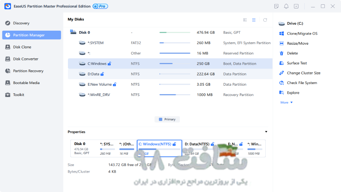Open the feedback notes icon in title bar
The image size is (341, 192).
[x=276, y=6]
